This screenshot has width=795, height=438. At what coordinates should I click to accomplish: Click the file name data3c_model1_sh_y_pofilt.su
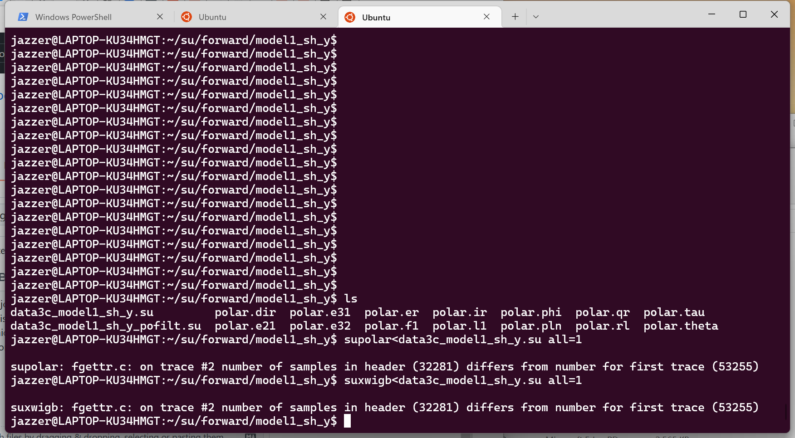(x=106, y=326)
